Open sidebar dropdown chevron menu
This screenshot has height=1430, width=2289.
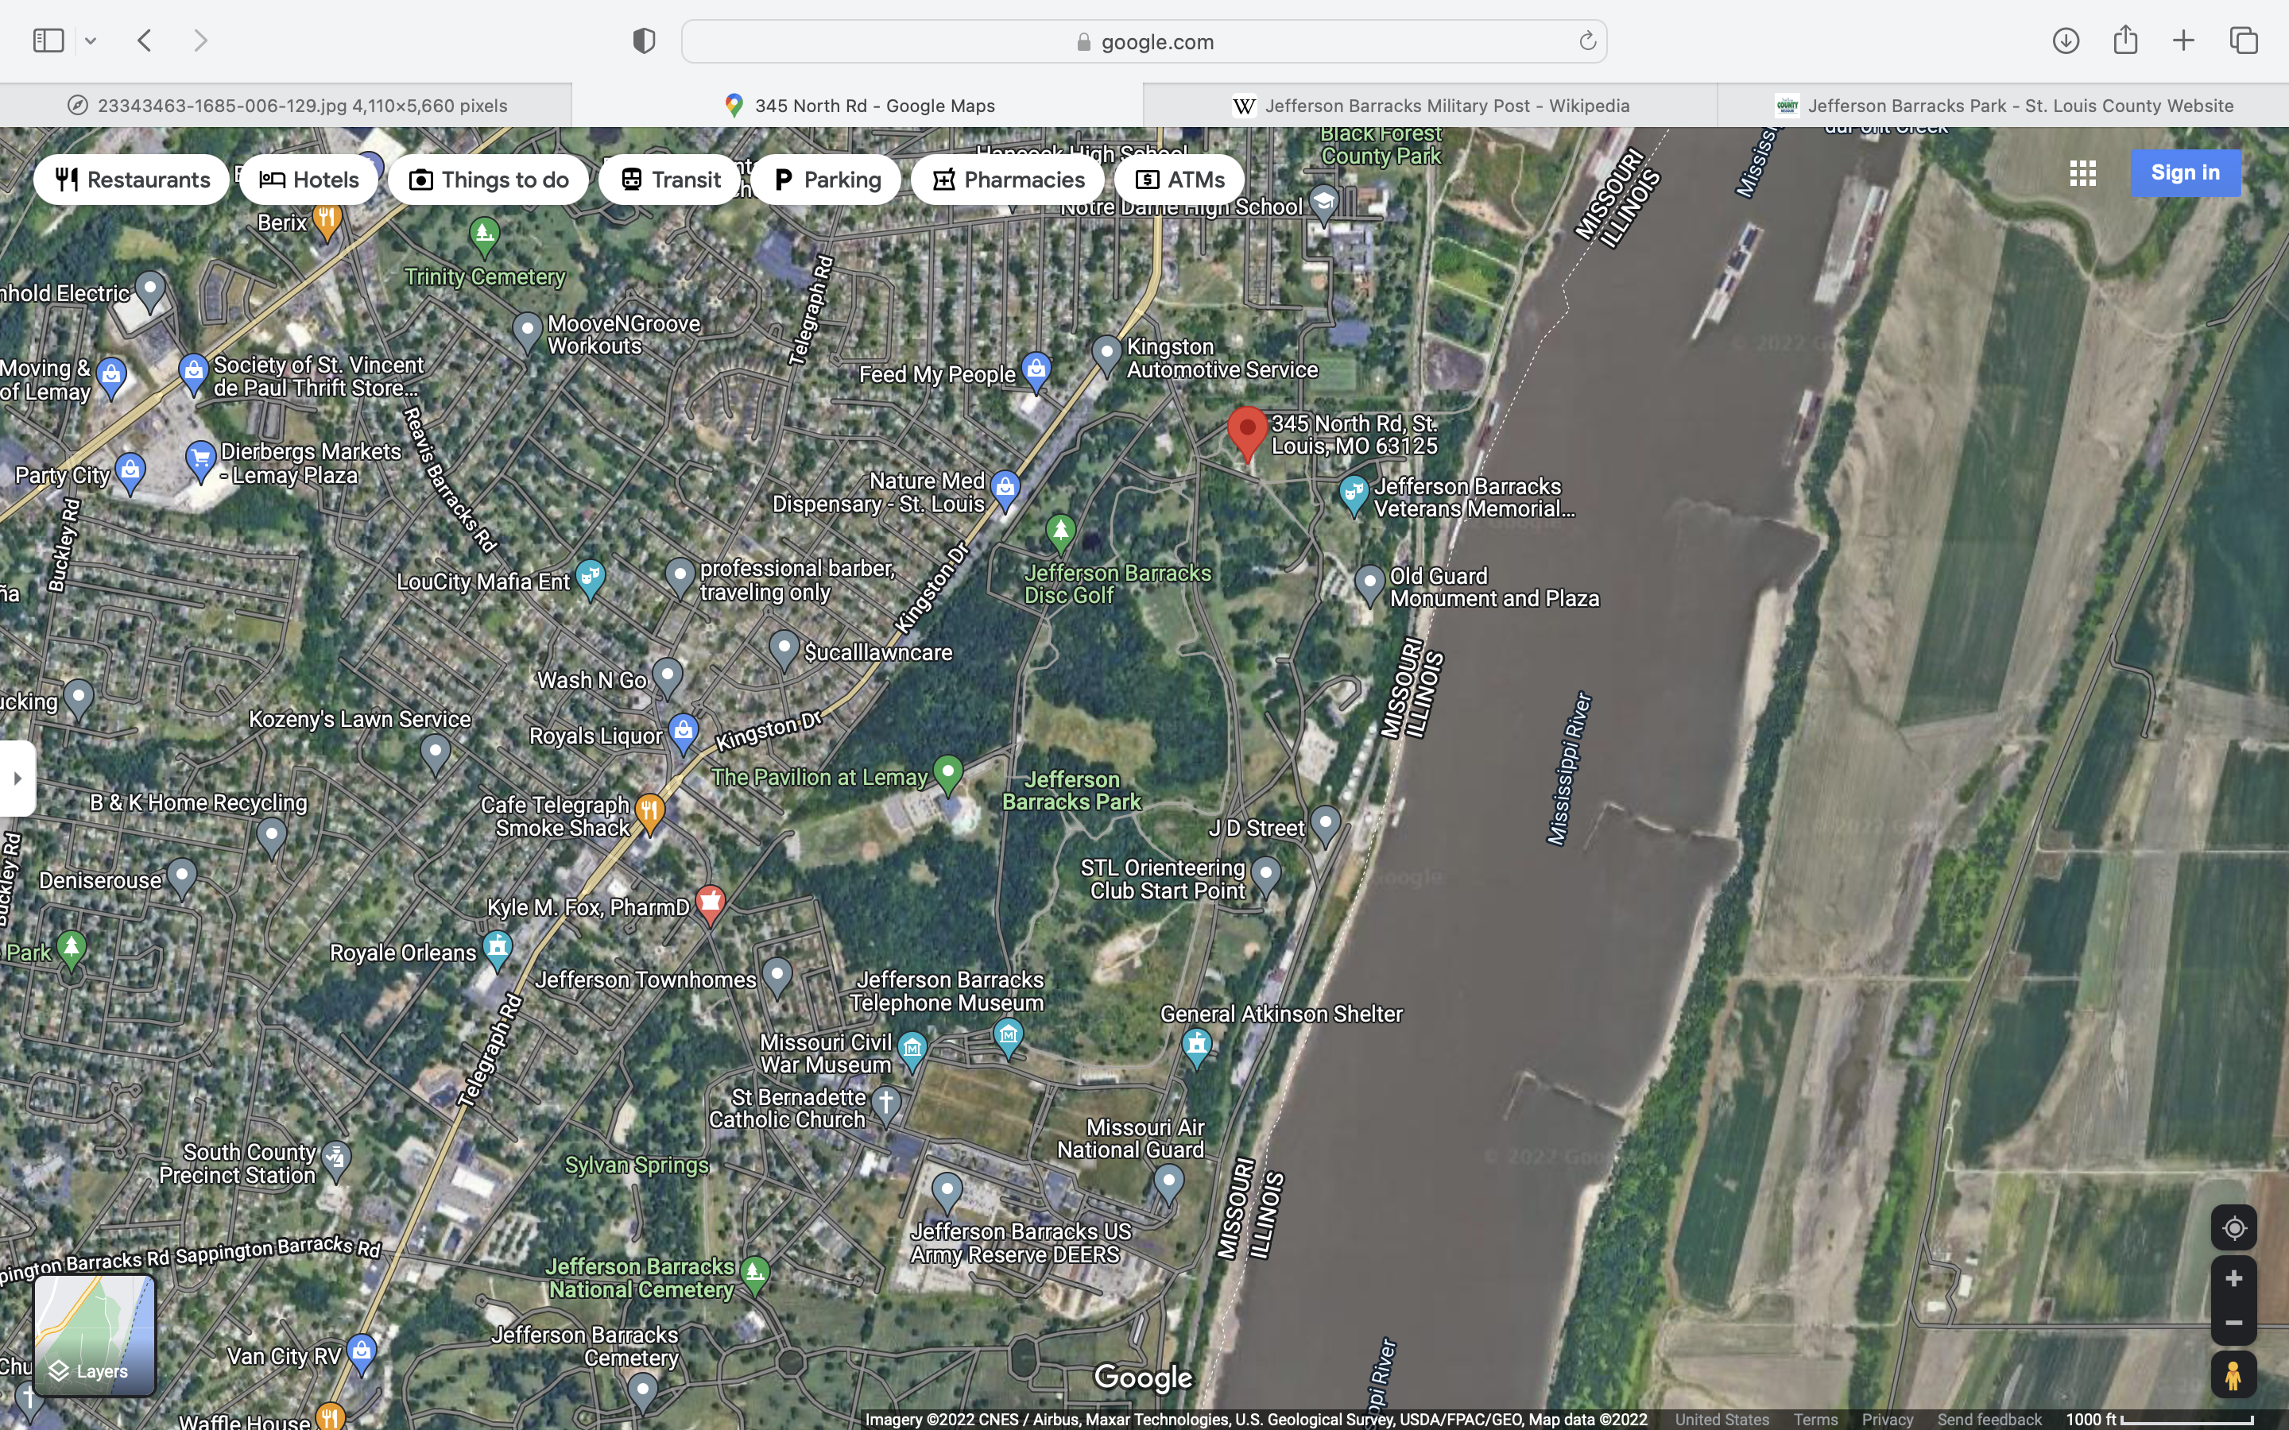[91, 41]
